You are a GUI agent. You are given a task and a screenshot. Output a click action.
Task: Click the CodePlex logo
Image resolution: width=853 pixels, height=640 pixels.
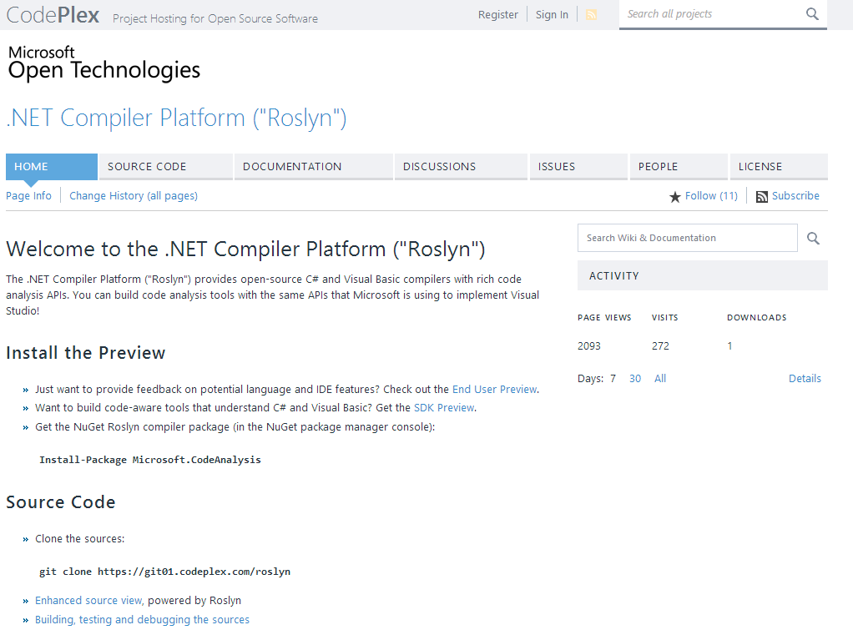click(52, 14)
